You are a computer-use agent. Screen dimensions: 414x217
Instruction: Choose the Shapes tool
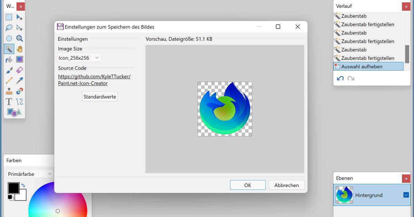pos(11,112)
